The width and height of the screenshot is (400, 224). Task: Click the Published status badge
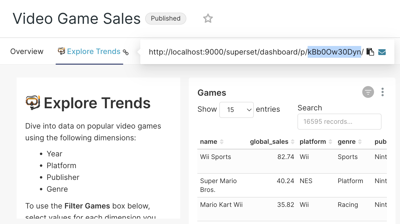click(165, 18)
